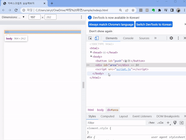Switch to the Elements tab
Viewport: 186px width, 140px height.
[x=112, y=38]
